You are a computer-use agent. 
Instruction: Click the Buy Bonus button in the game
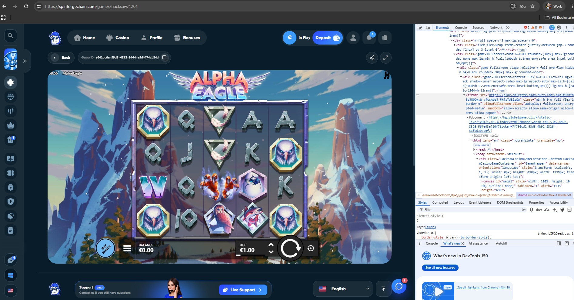point(105,248)
